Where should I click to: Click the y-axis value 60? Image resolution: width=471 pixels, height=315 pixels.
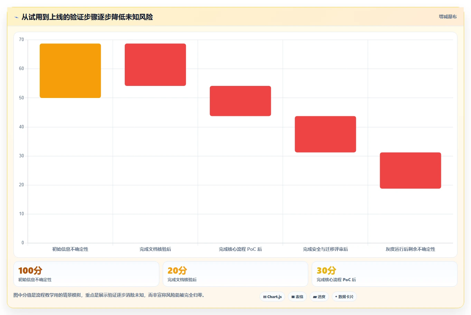pos(21,69)
